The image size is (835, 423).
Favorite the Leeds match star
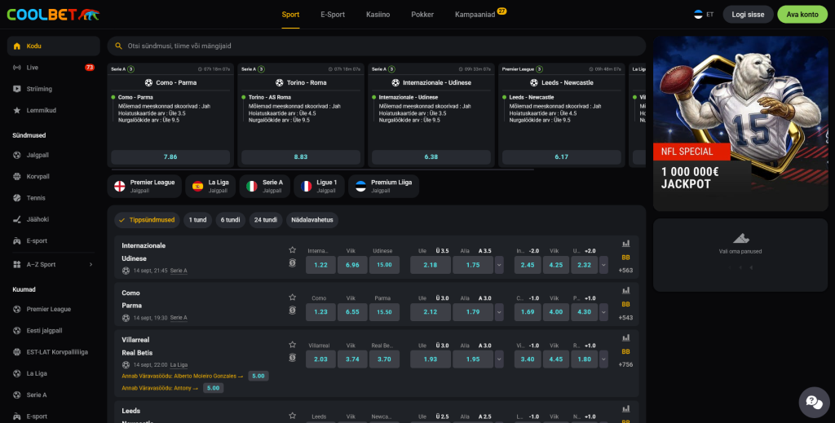tap(293, 416)
